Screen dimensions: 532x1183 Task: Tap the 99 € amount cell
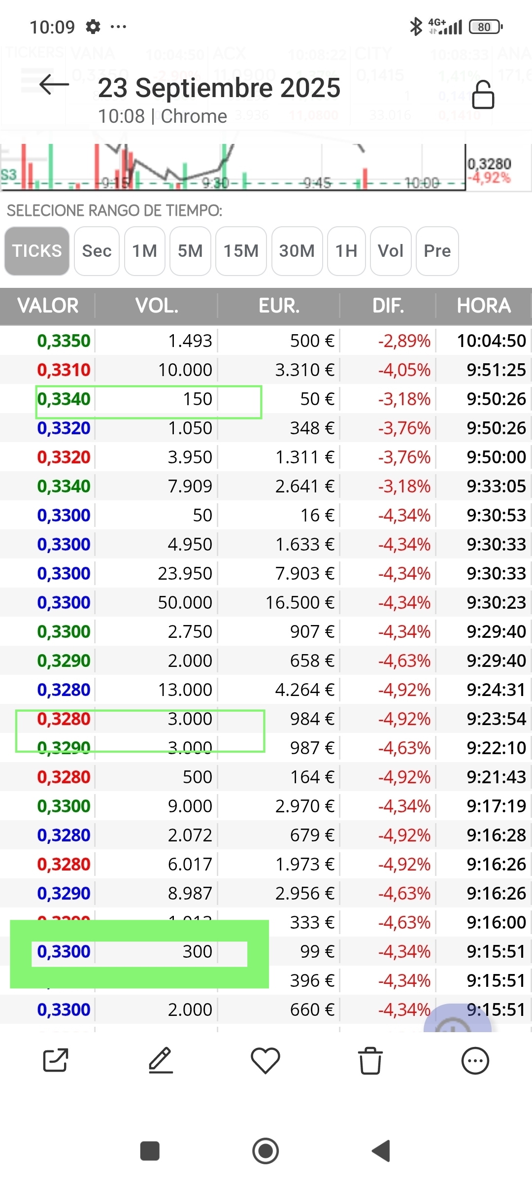click(317, 951)
